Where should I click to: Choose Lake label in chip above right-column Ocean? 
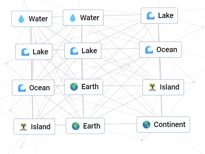tap(166, 16)
